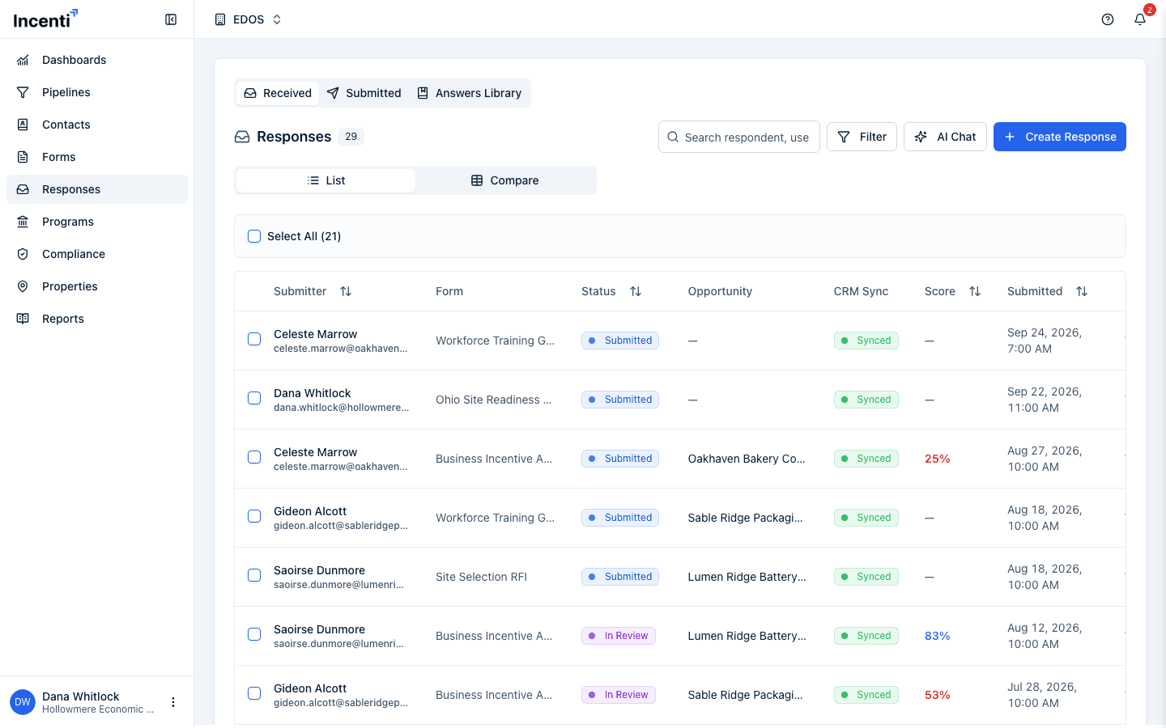Image resolution: width=1166 pixels, height=728 pixels.
Task: Sort by Status column arrows
Action: tap(636, 291)
